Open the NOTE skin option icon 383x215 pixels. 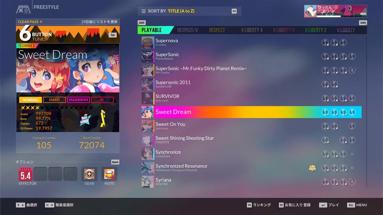(109, 174)
